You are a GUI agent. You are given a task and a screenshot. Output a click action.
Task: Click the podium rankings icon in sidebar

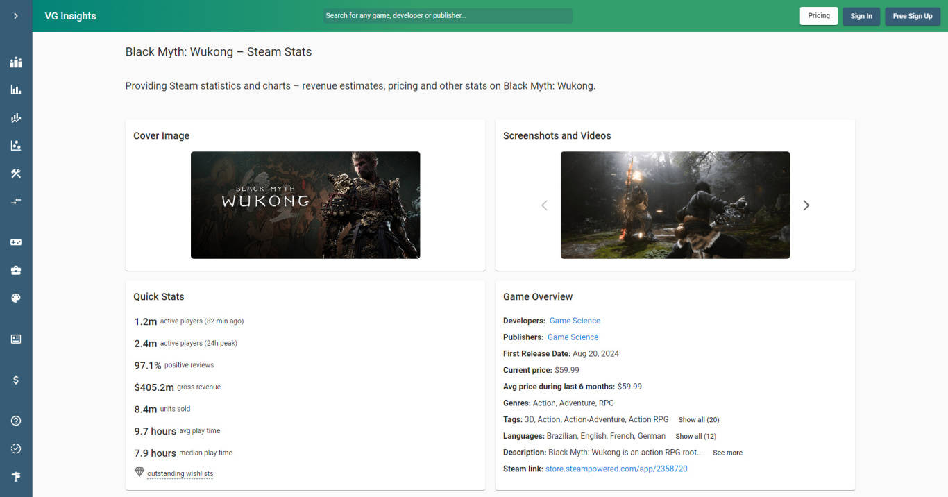[x=16, y=62]
